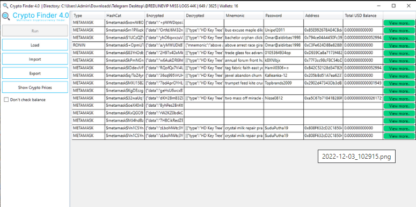Image resolution: width=416 pixels, height=207 pixels.
Task: Click the greyed-out Run button
Action: point(35,31)
